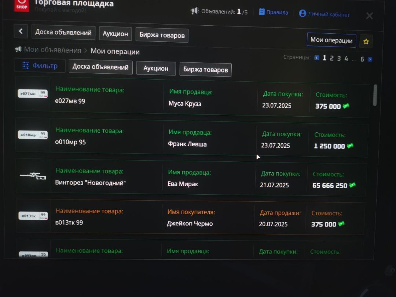
Task: Click seller name Фрэнк Левша
Action: 187,144
